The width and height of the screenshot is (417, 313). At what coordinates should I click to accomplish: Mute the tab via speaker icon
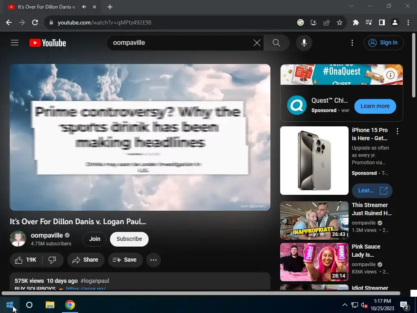coord(84,7)
